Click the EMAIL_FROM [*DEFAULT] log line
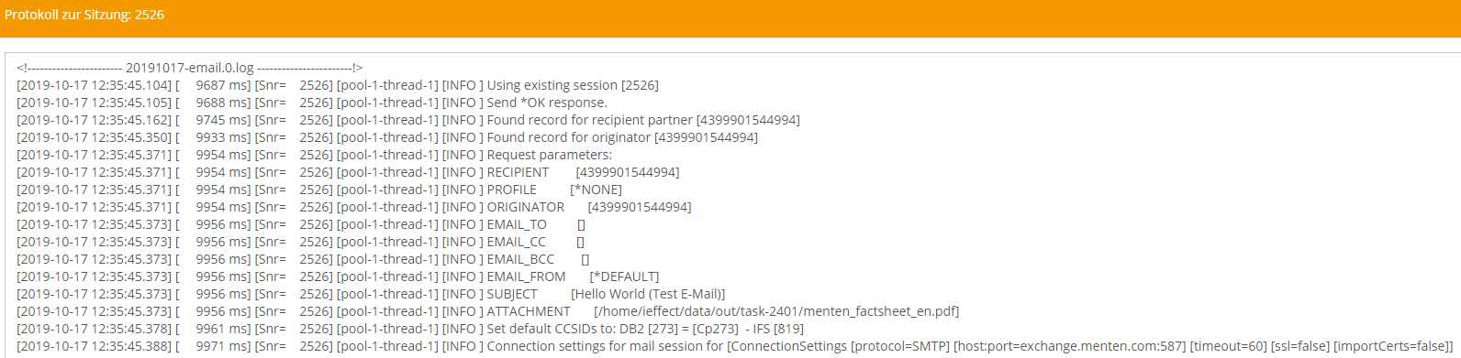The height and width of the screenshot is (358, 1461). click(x=338, y=277)
